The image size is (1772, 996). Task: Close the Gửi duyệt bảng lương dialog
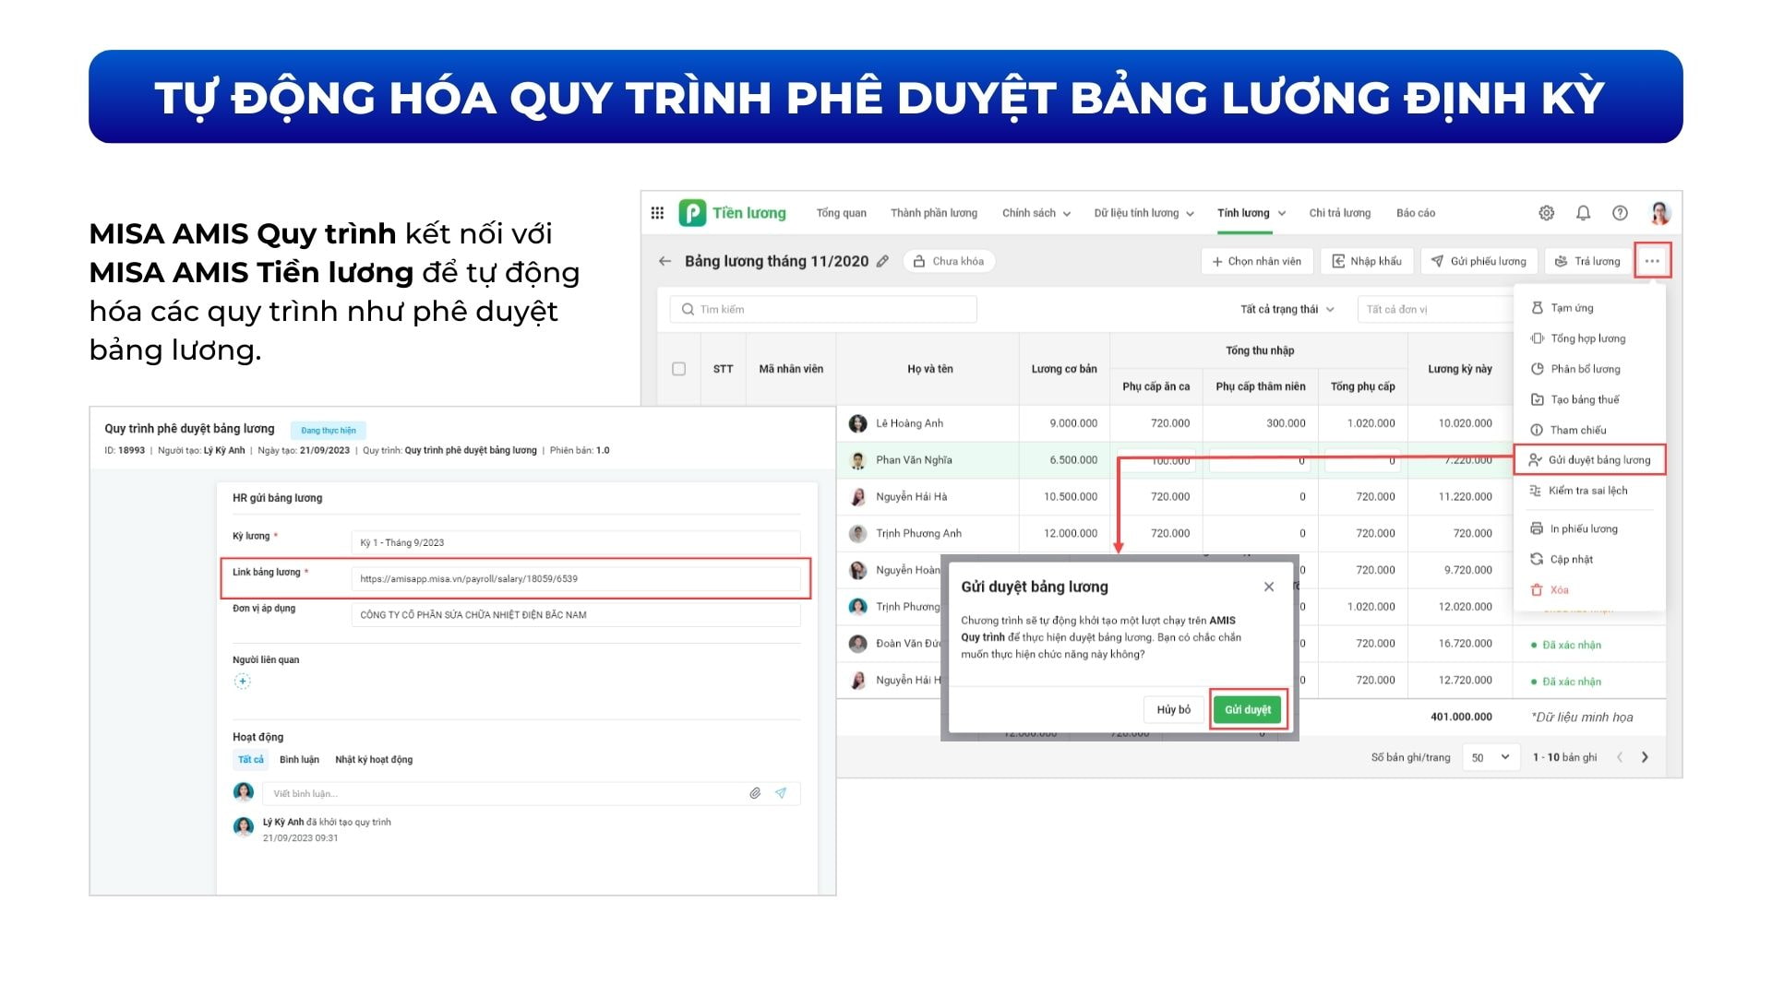(1269, 587)
